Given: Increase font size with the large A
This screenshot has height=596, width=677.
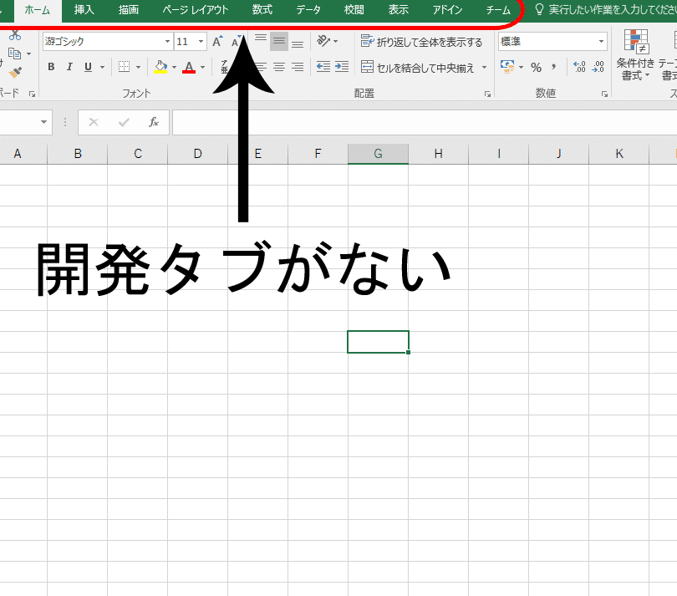Looking at the screenshot, I should coord(217,42).
